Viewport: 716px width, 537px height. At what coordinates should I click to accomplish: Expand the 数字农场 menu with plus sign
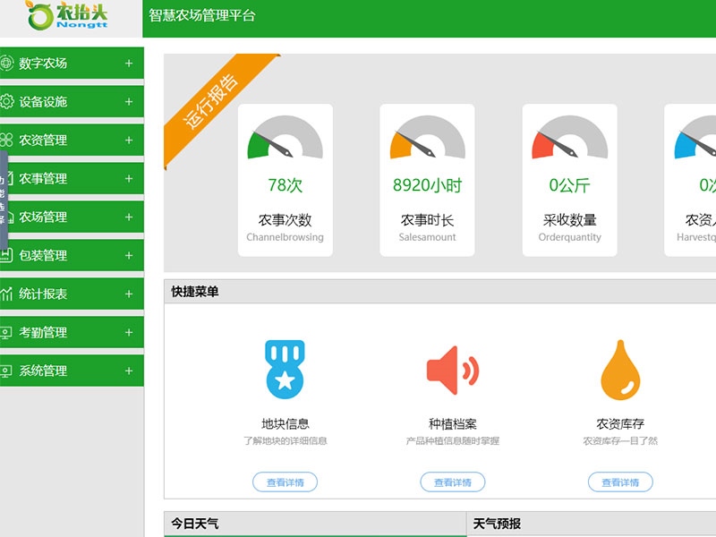[129, 64]
